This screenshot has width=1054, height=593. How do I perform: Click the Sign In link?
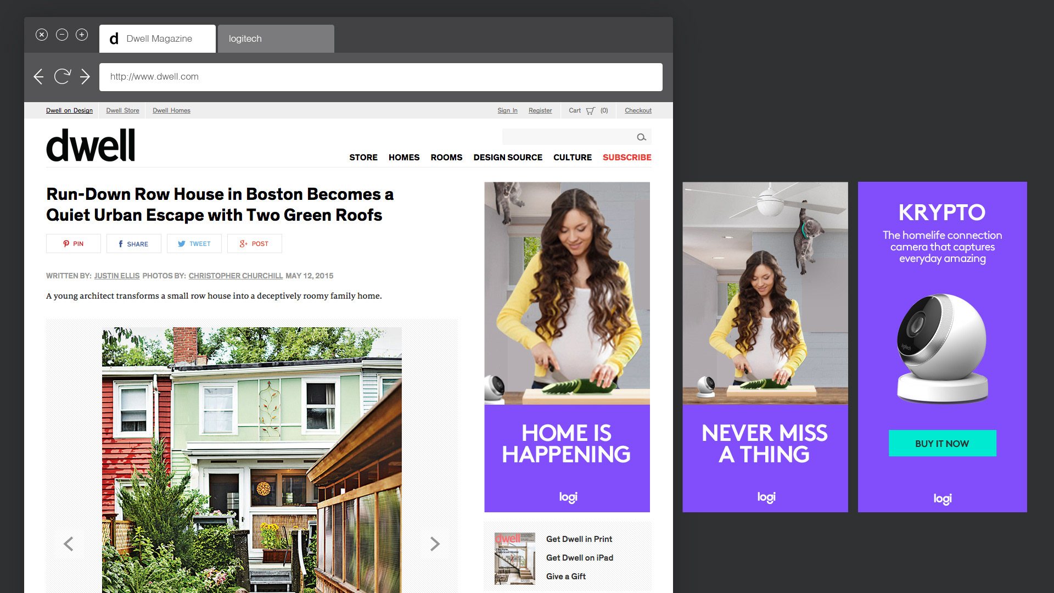(507, 110)
